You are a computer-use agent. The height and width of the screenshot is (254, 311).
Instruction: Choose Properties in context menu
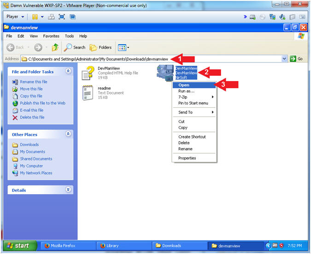tap(194, 158)
